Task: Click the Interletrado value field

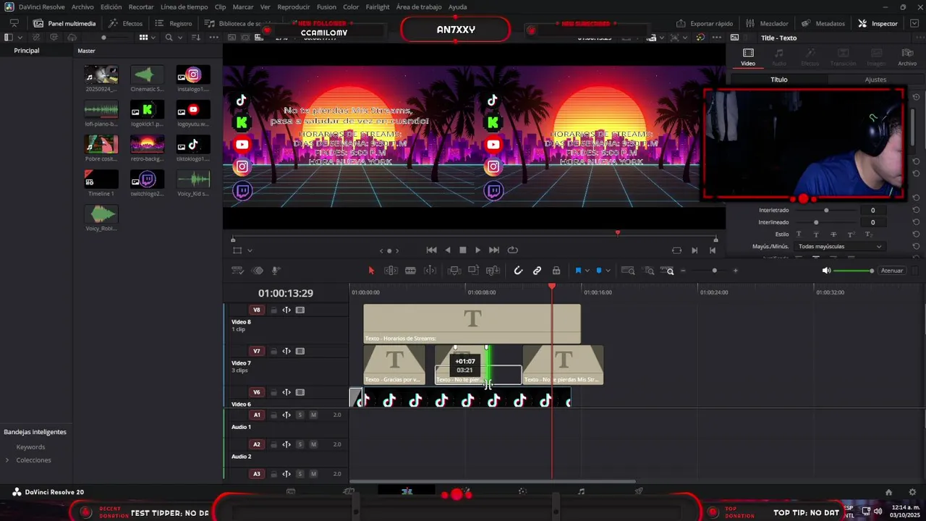Action: click(x=872, y=211)
